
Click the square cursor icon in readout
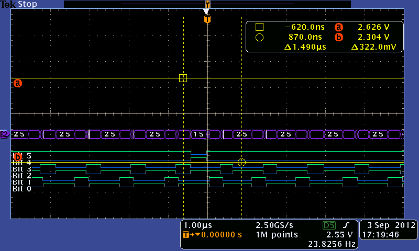259,27
